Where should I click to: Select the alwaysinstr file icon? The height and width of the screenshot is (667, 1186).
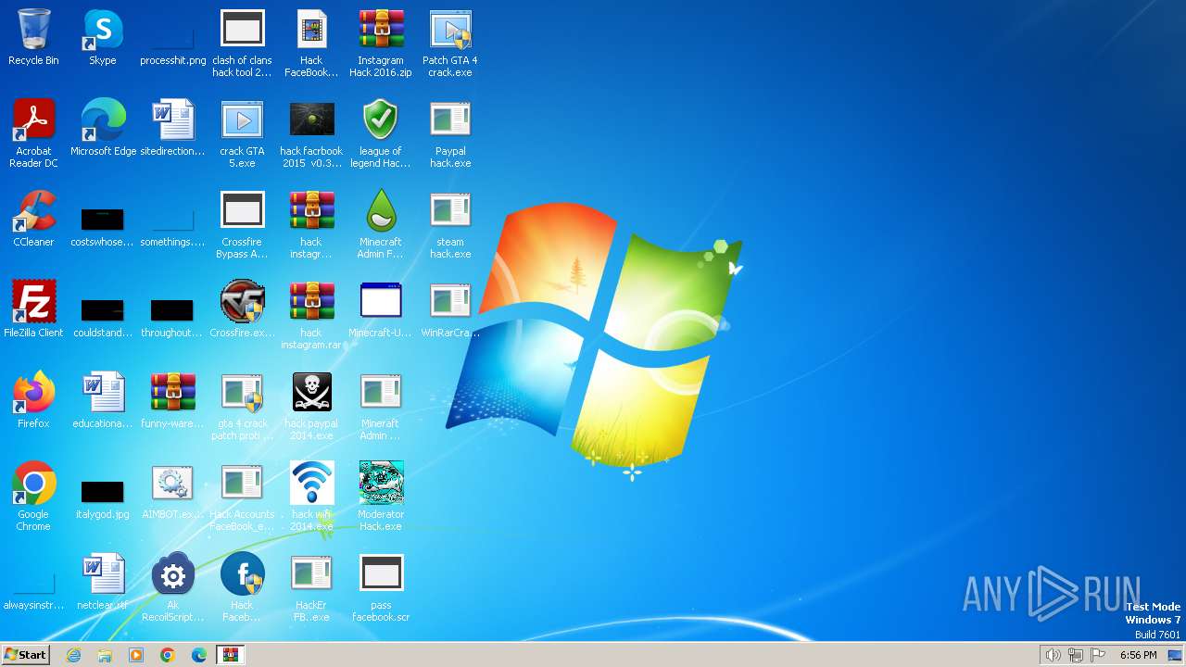[33, 584]
